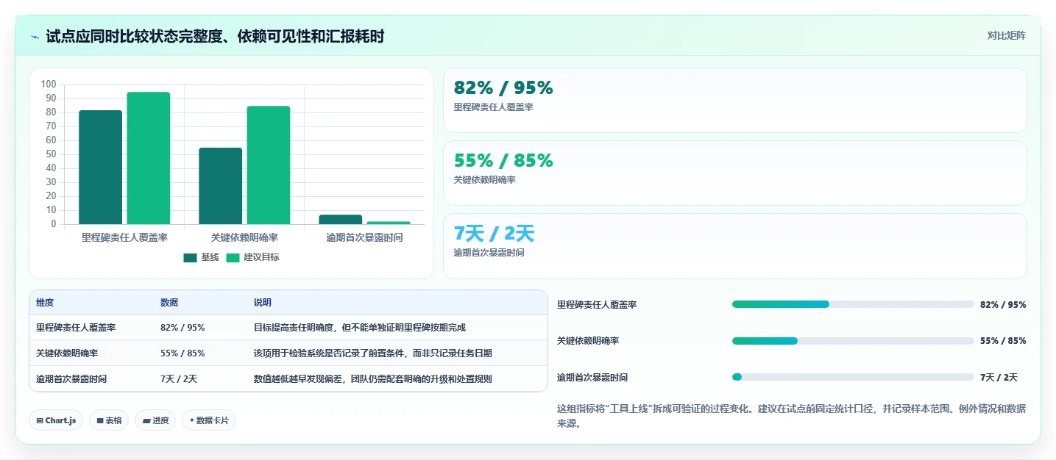Click the description starting 该项用于检验系统

[373, 353]
